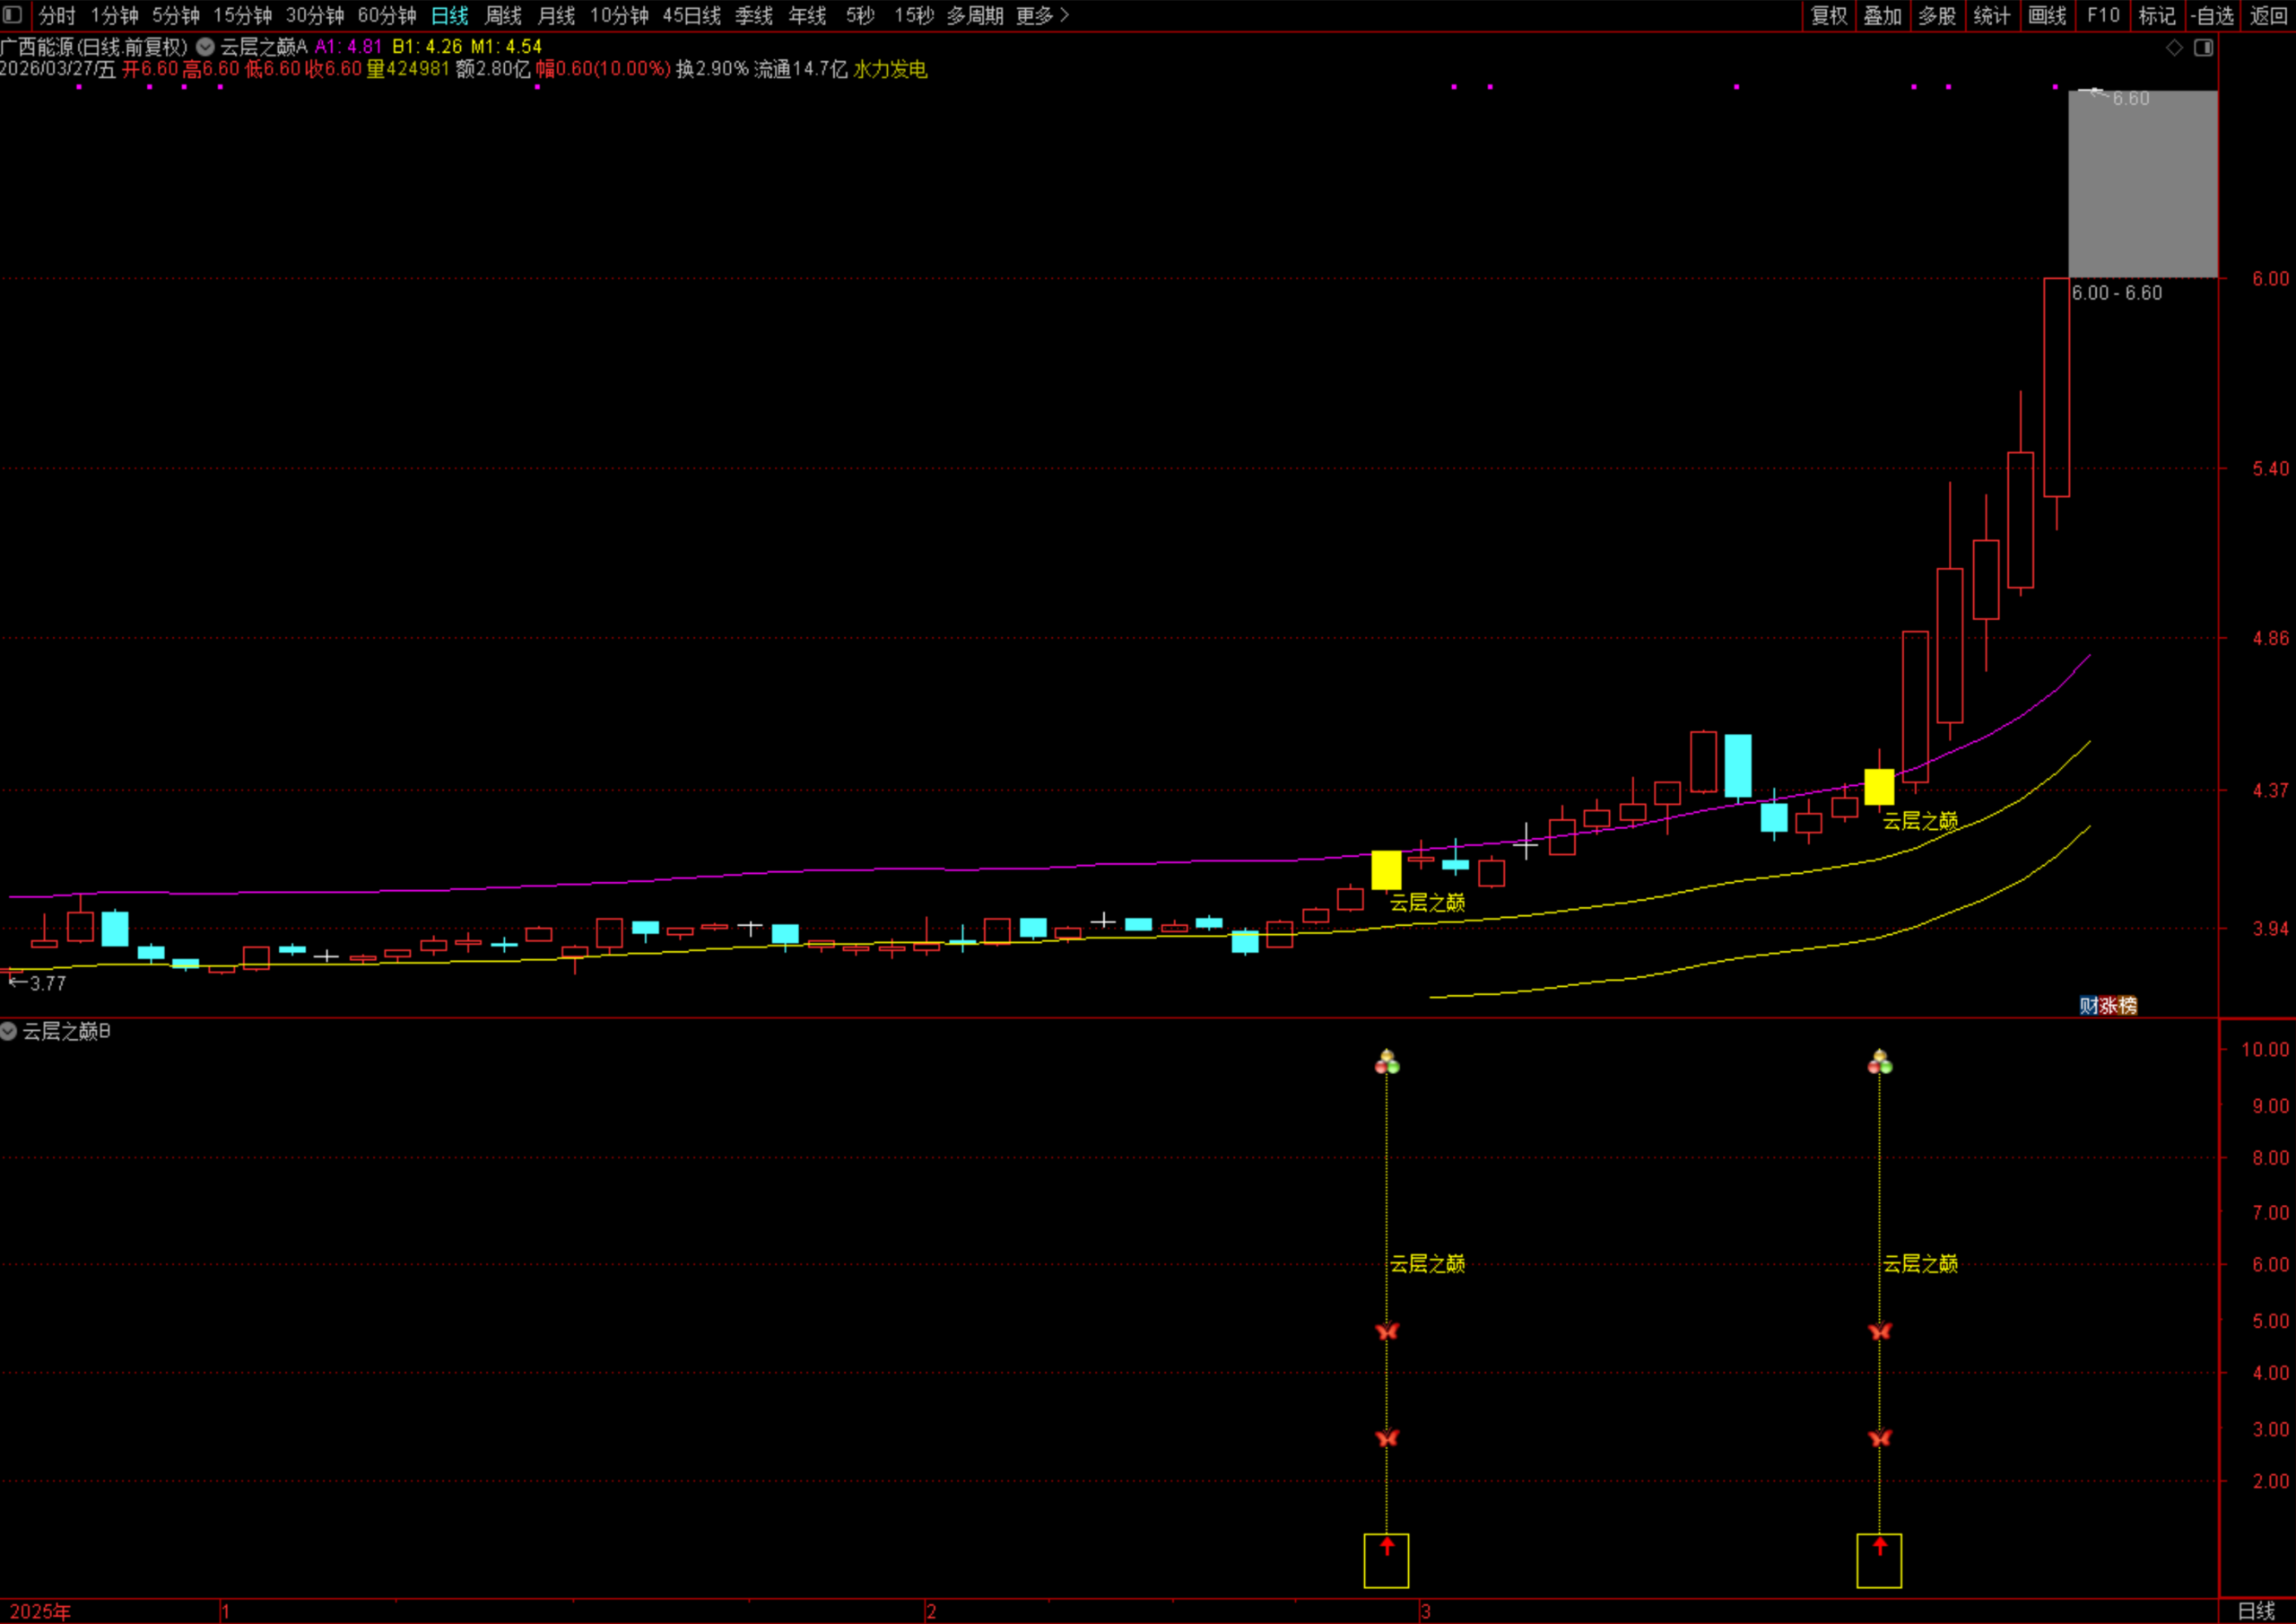Toggle the right side panel icon
The width and height of the screenshot is (2296, 1624).
(2203, 48)
